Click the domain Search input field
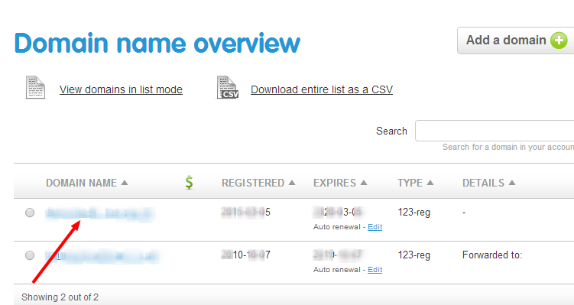Screen dimensions: 574x305 coord(495,131)
